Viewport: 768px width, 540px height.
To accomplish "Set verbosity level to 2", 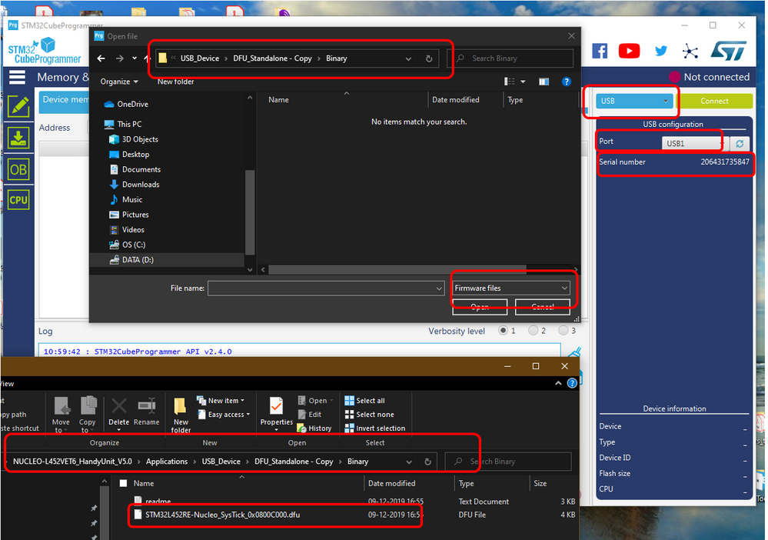I will click(534, 331).
